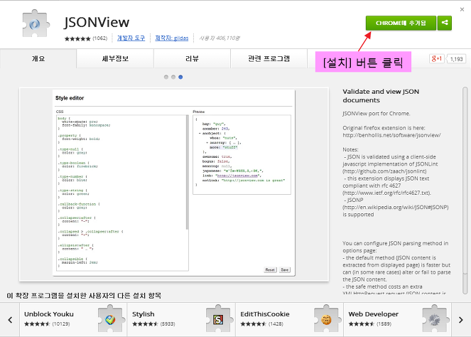
Task: Click the Web Developer star rating
Action: [362, 323]
